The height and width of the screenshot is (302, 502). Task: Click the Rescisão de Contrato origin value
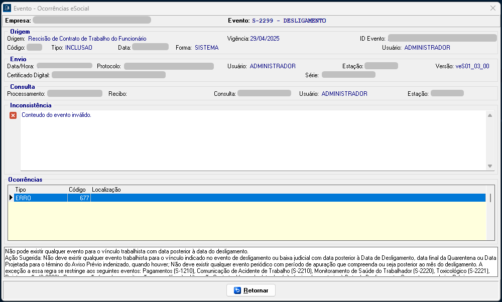coord(87,38)
